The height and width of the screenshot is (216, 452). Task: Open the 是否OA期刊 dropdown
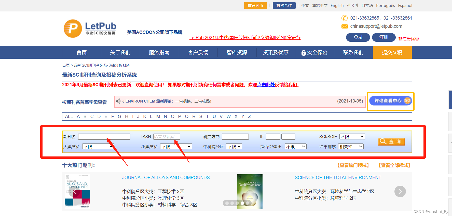(x=296, y=147)
